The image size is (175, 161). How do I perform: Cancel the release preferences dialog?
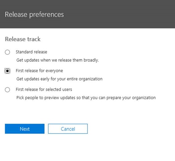point(68,129)
